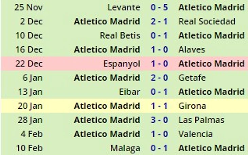Click the Levante team name
This screenshot has width=248, height=155.
coord(123,7)
